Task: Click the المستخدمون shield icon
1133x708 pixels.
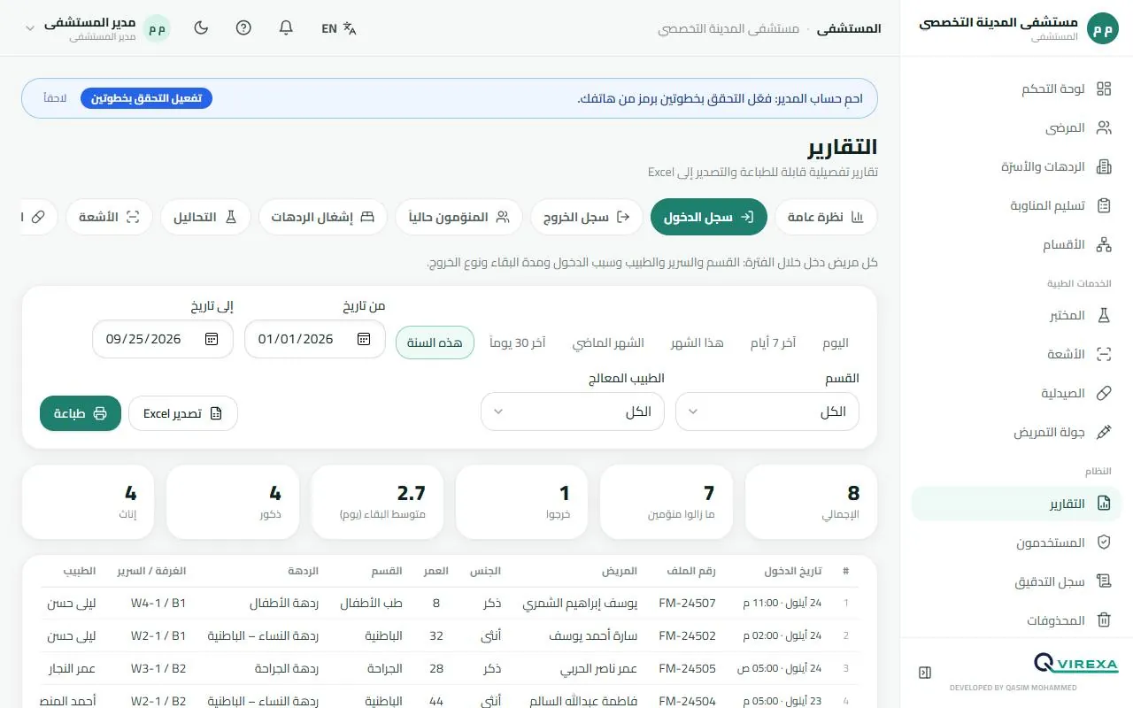Action: 1104,543
